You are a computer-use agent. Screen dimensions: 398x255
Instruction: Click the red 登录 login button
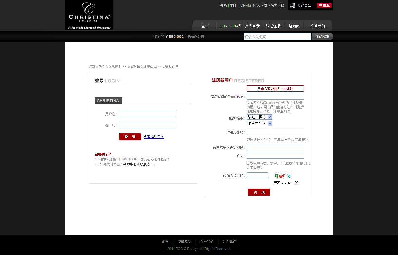point(130,137)
